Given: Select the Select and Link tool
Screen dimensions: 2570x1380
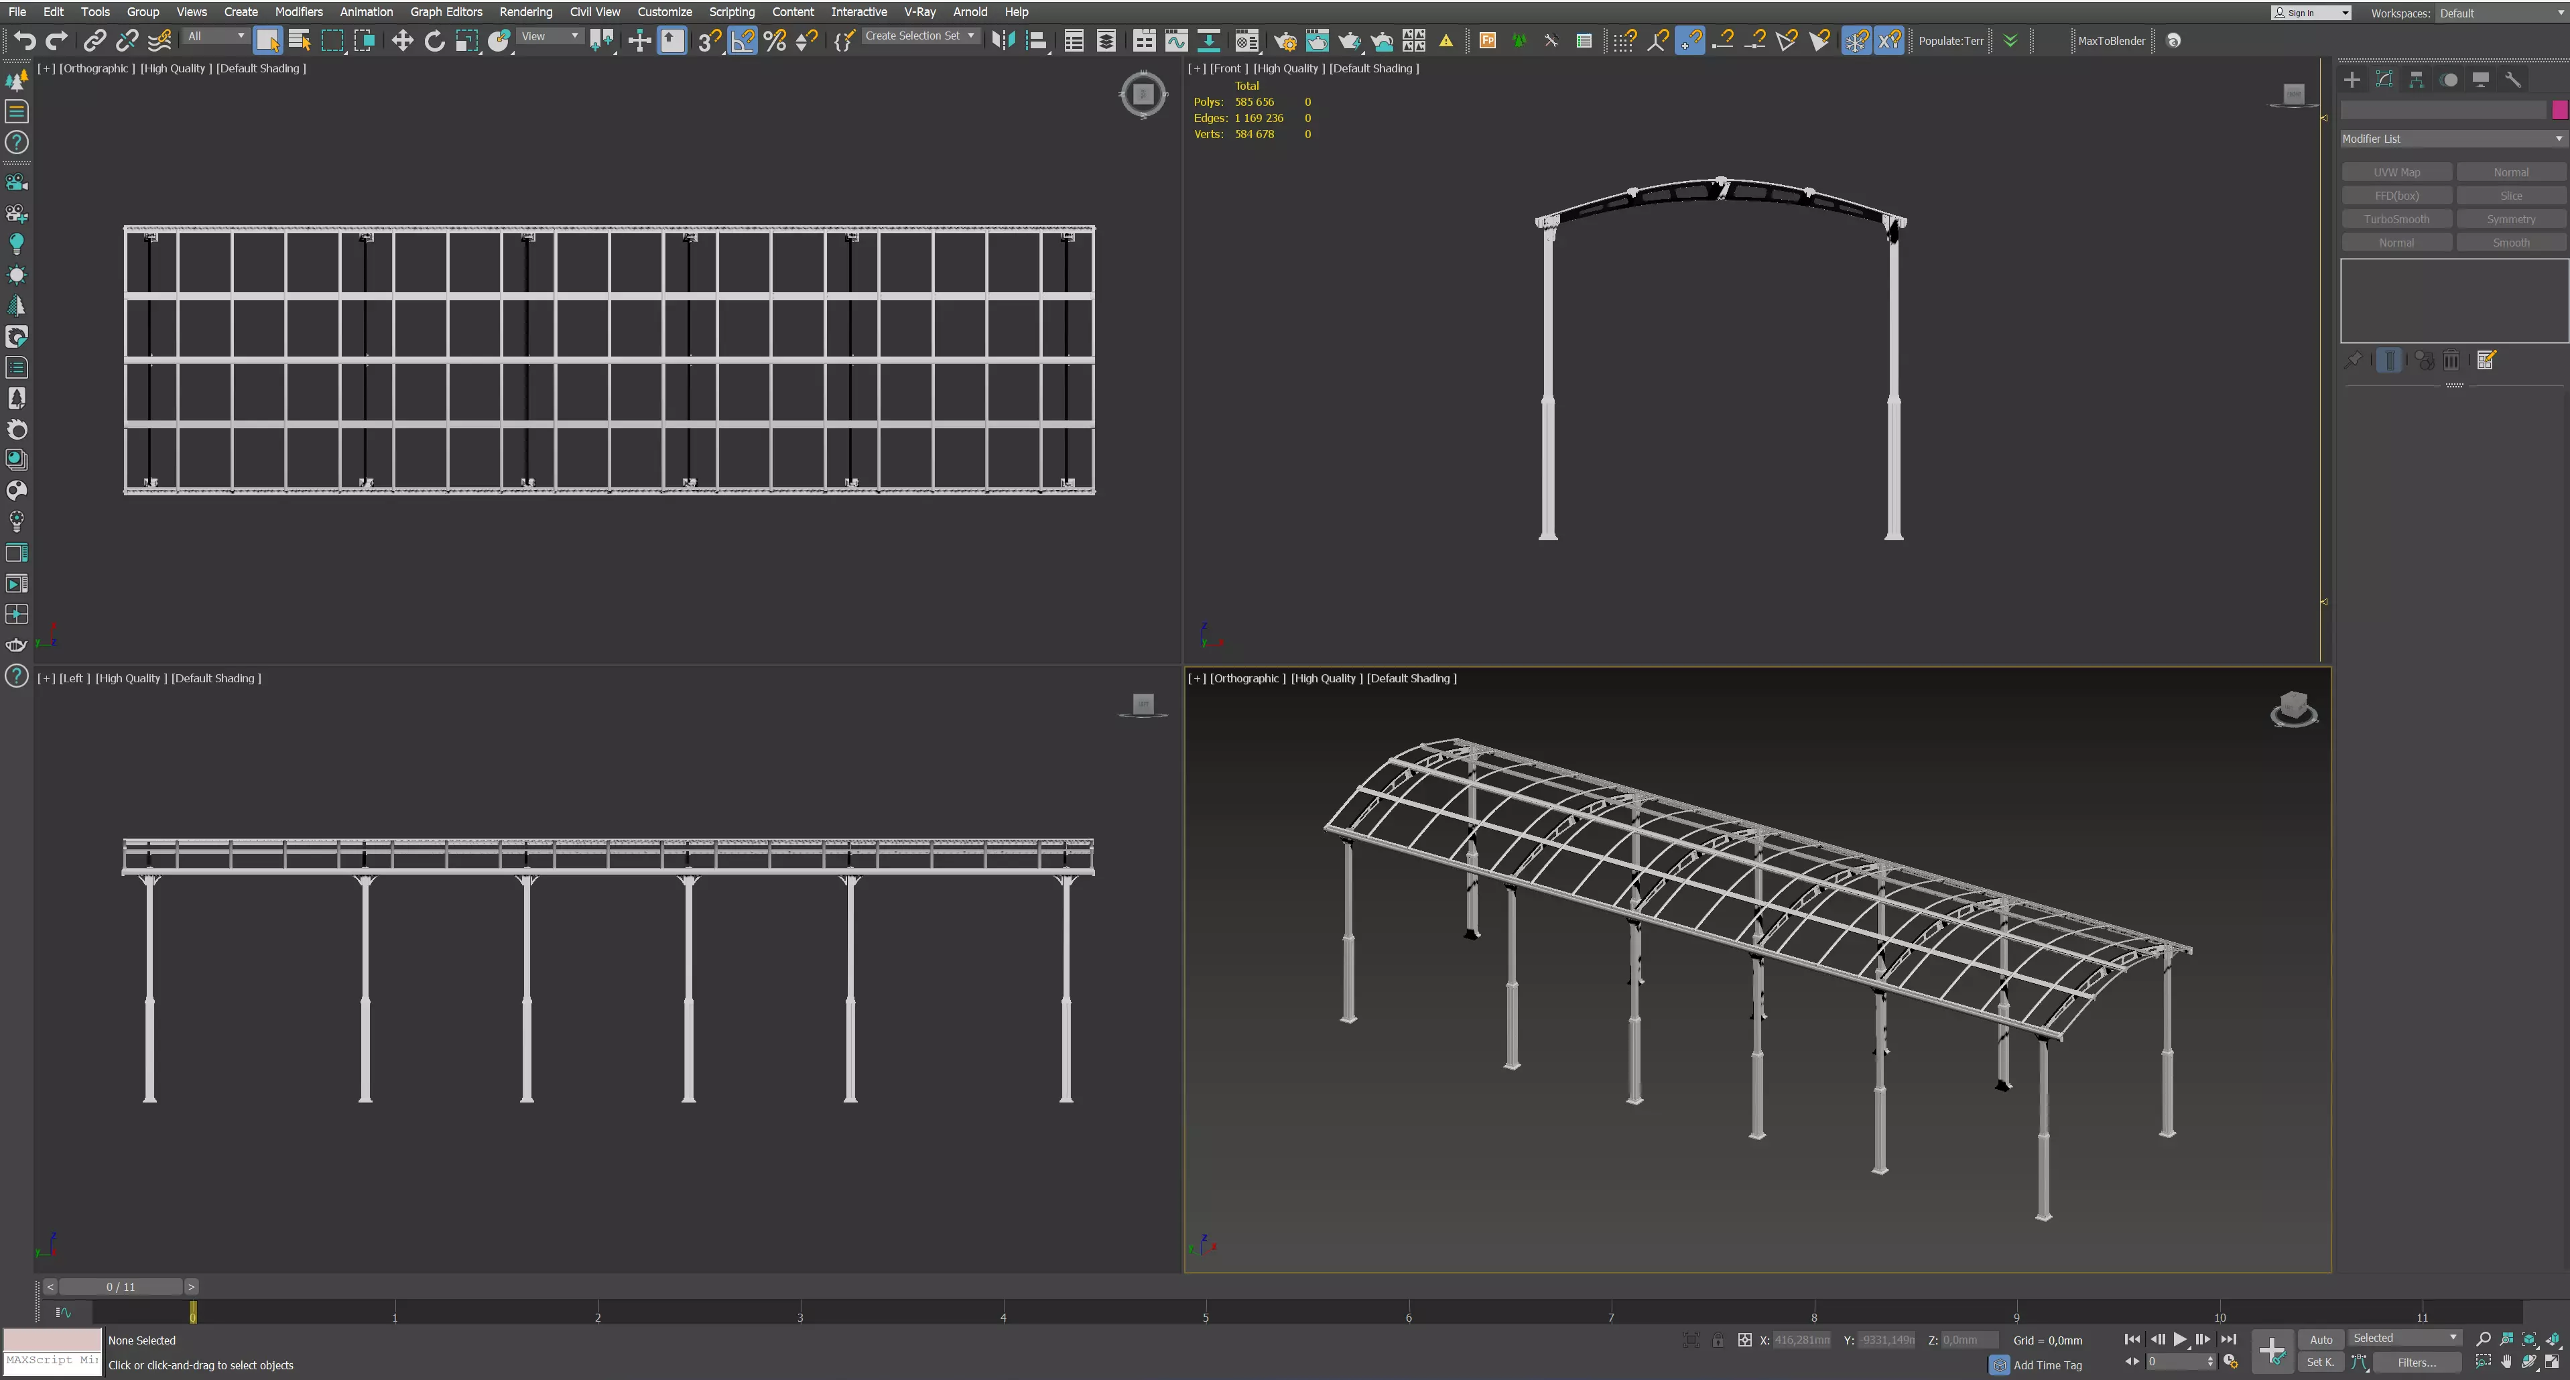Looking at the screenshot, I should (94, 40).
